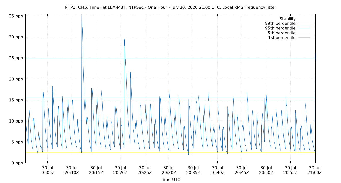This screenshot has height=183, width=341.
Task: Click the '20:05Z' time axis label
Action: click(x=48, y=172)
